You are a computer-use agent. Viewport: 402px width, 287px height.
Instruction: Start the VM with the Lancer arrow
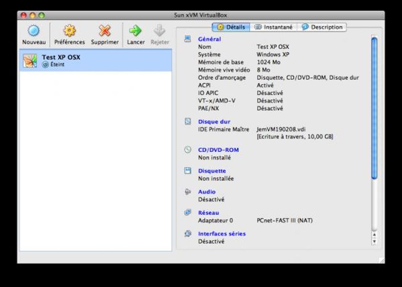click(x=135, y=31)
